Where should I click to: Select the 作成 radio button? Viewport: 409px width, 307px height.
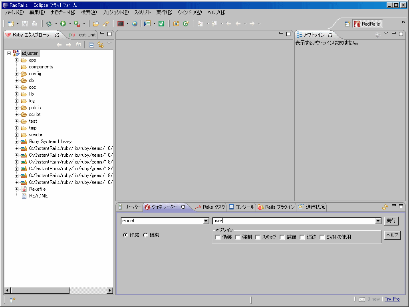(125, 235)
